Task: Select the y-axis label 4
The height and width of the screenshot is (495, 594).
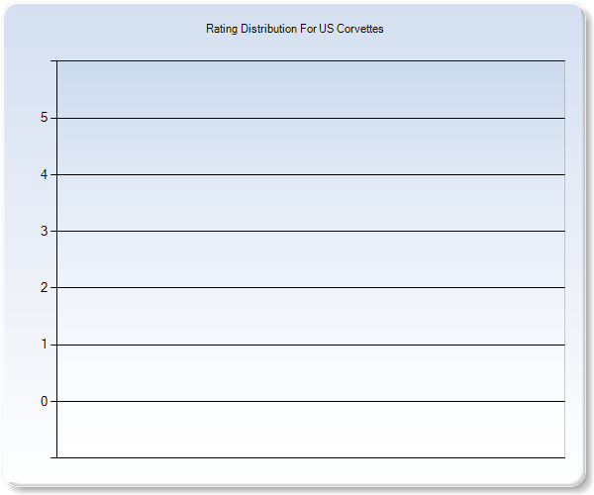Action: pyautogui.click(x=44, y=174)
